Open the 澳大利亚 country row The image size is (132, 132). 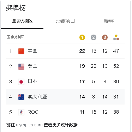[65, 97]
